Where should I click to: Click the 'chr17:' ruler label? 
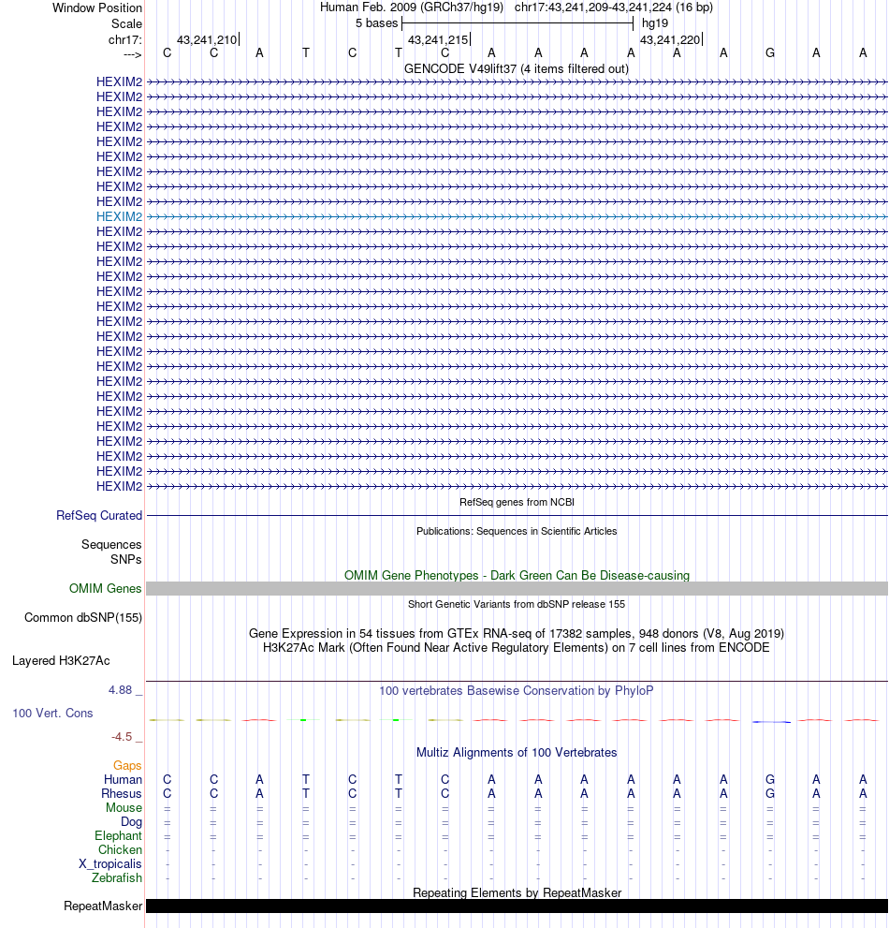[124, 39]
